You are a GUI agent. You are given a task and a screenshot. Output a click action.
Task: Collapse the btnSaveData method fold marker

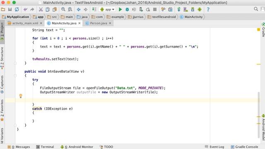pyautogui.click(x=15, y=75)
